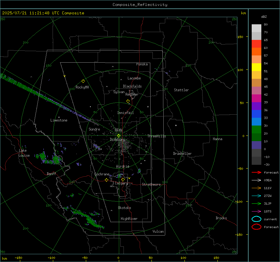Click the yellow diamond marker above RockyMH
Viewport: 280px width, 262px height.
(x=83, y=81)
